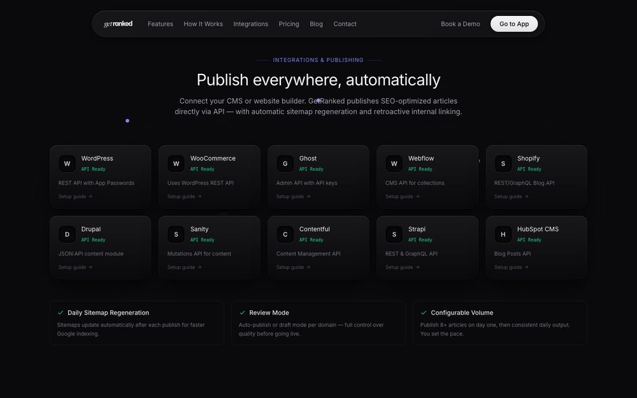Click the Sanity S icon
Viewport: 637px width, 398px height.
176,234
